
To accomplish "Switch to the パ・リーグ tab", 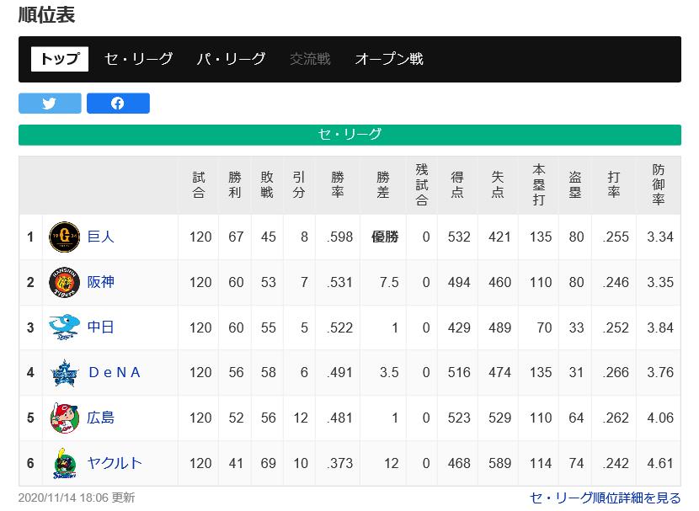I will [x=232, y=59].
